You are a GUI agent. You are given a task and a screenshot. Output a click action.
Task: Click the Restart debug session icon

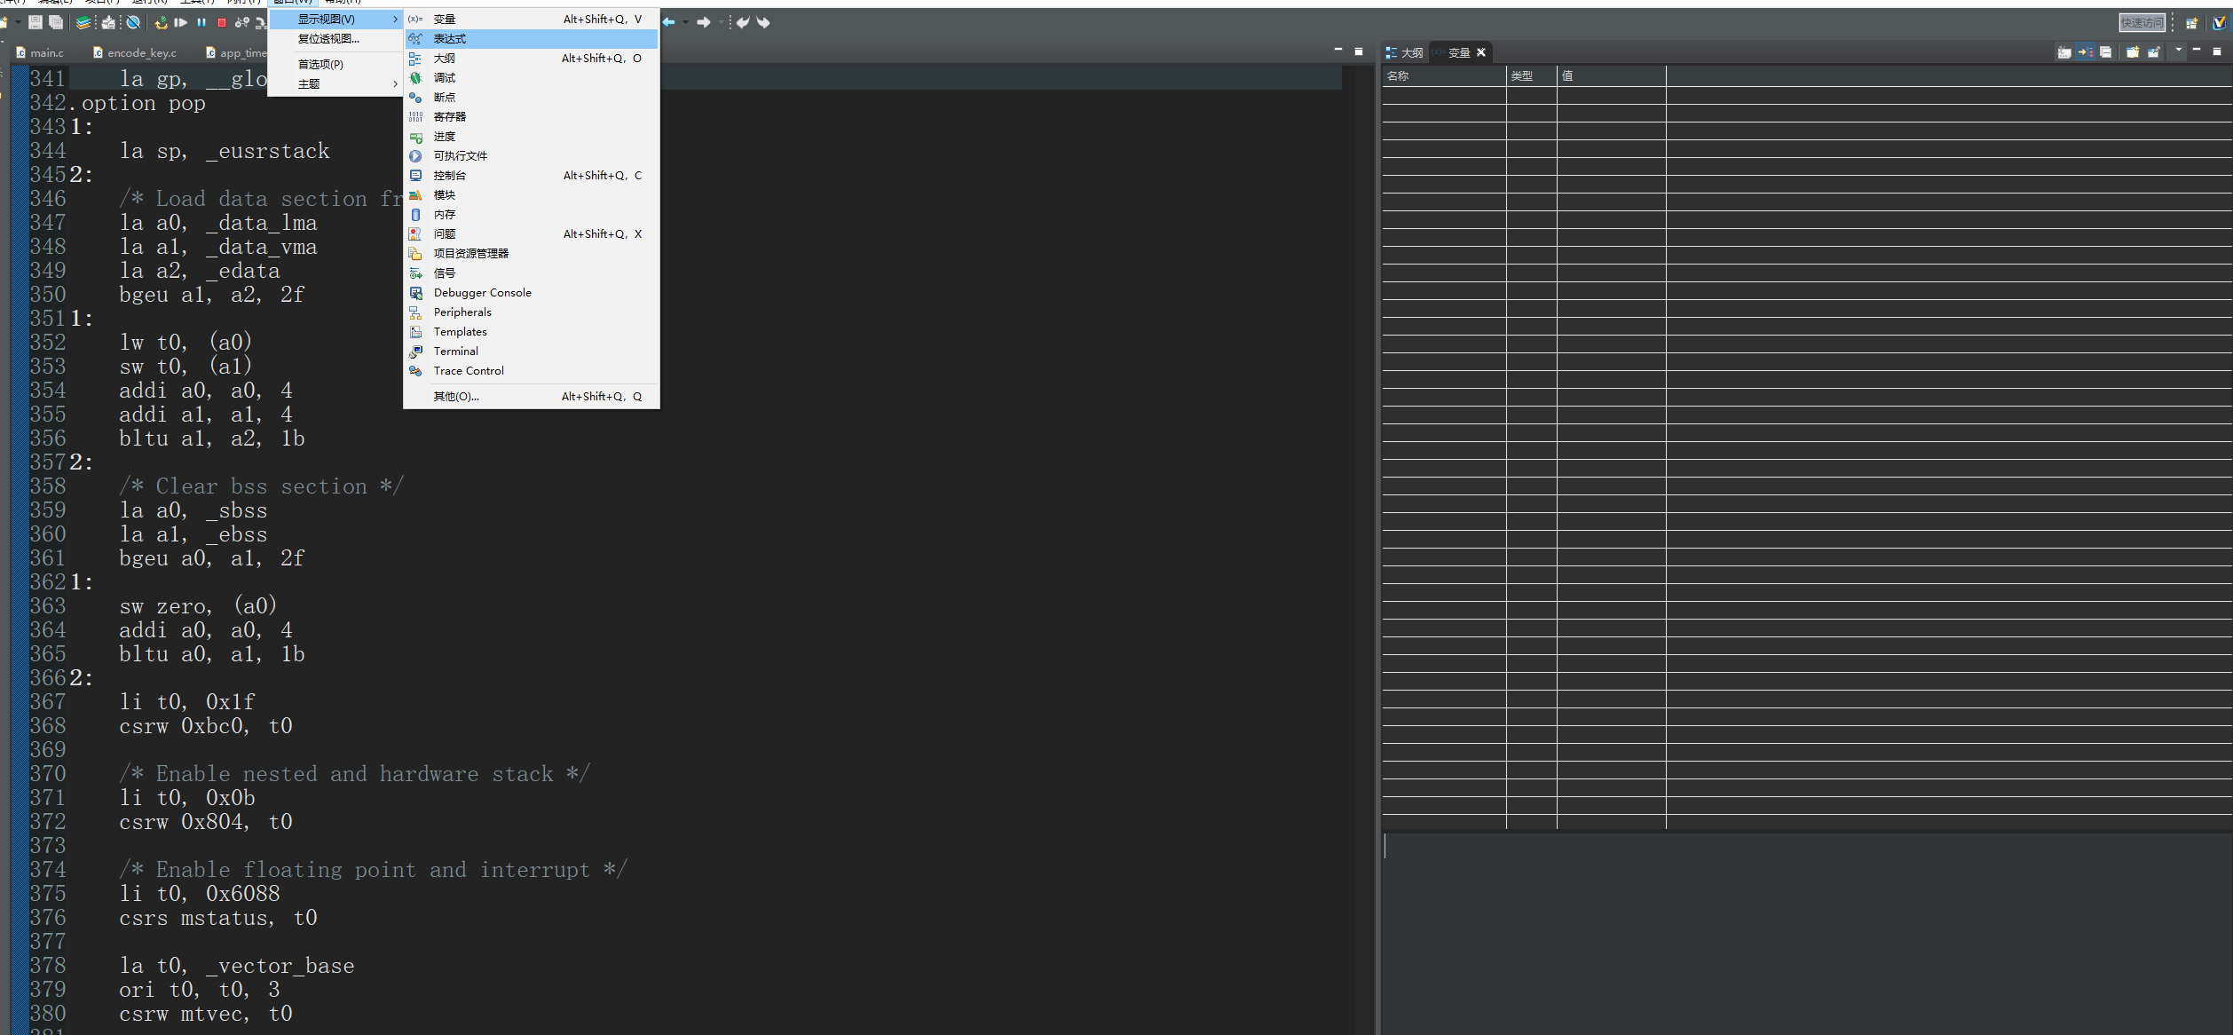[x=161, y=22]
